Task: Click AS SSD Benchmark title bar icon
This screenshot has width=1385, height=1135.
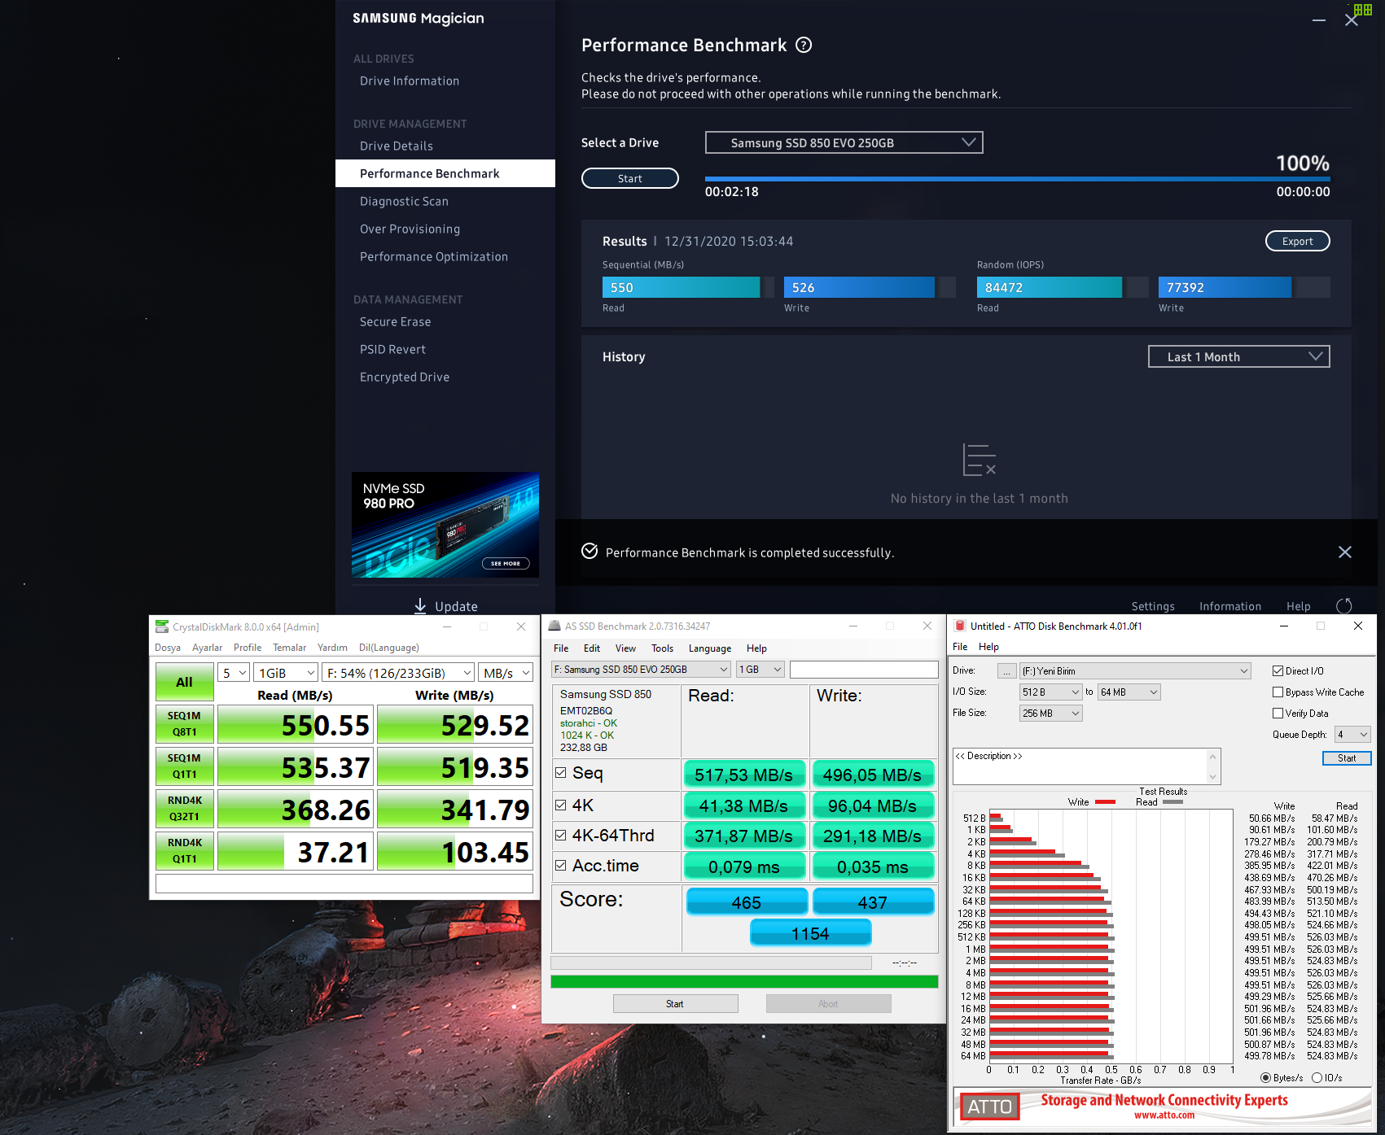Action: pyautogui.click(x=554, y=626)
